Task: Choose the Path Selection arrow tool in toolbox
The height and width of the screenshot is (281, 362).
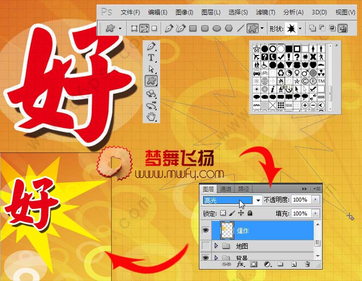Action: point(151,69)
